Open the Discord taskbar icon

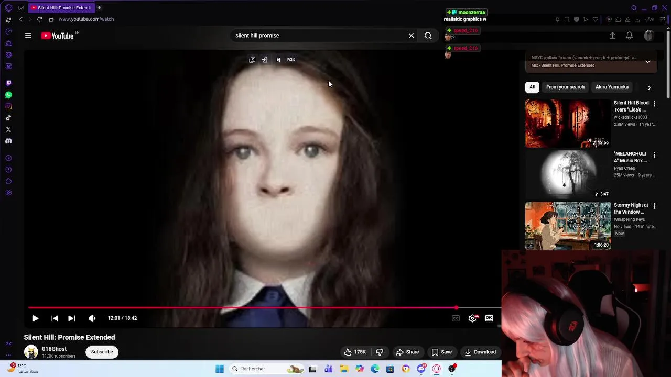point(421,369)
